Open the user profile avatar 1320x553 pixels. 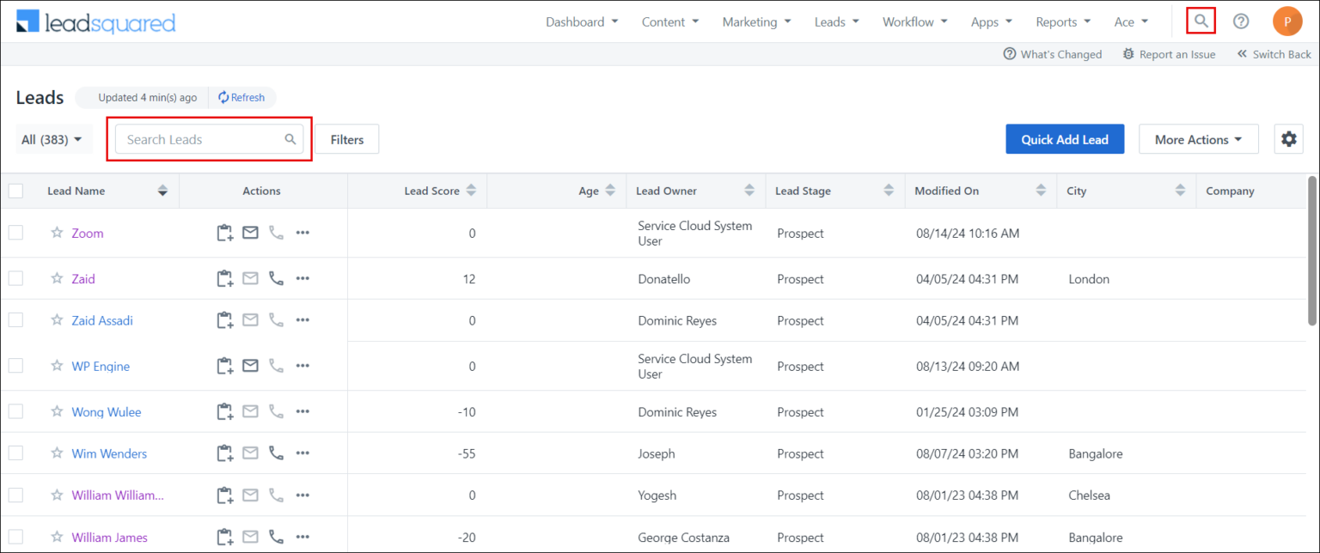[x=1287, y=21]
